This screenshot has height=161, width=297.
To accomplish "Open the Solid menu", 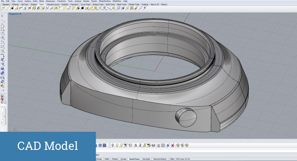I will click(35, 1).
